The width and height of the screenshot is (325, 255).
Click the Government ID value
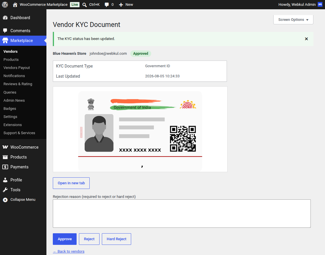pyautogui.click(x=158, y=66)
